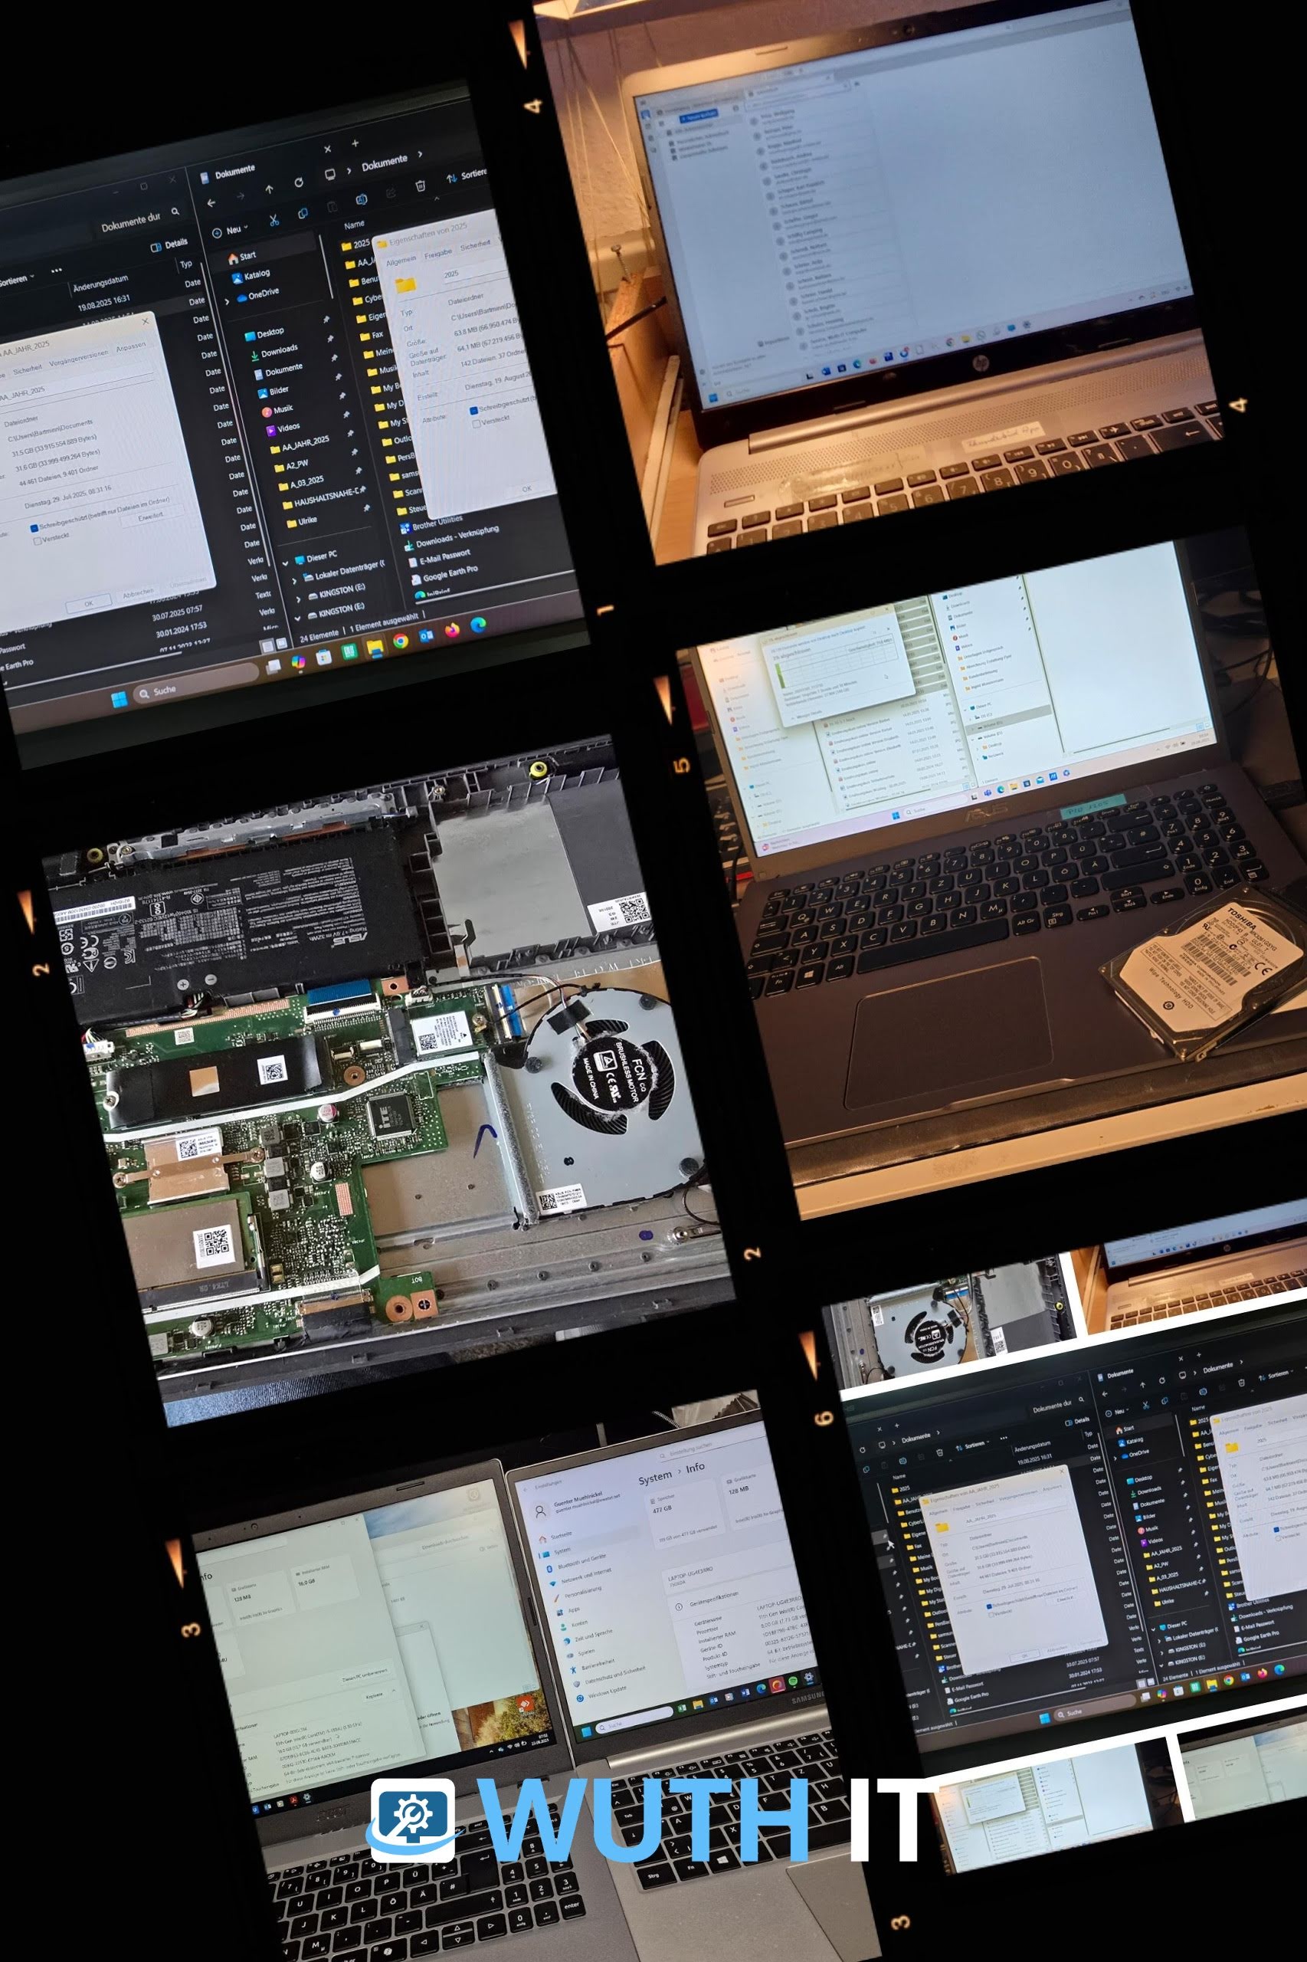Open the Neu dropdown in Explorer toolbar
The width and height of the screenshot is (1307, 1962).
click(230, 230)
